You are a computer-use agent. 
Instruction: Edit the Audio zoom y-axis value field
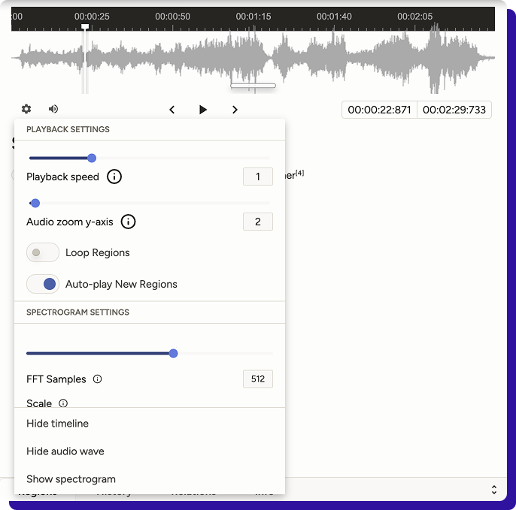pyautogui.click(x=258, y=222)
